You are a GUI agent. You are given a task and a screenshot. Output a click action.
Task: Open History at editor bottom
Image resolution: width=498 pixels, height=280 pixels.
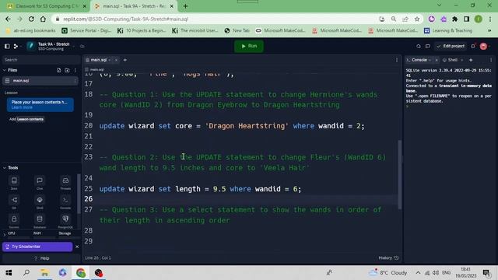click(x=388, y=258)
